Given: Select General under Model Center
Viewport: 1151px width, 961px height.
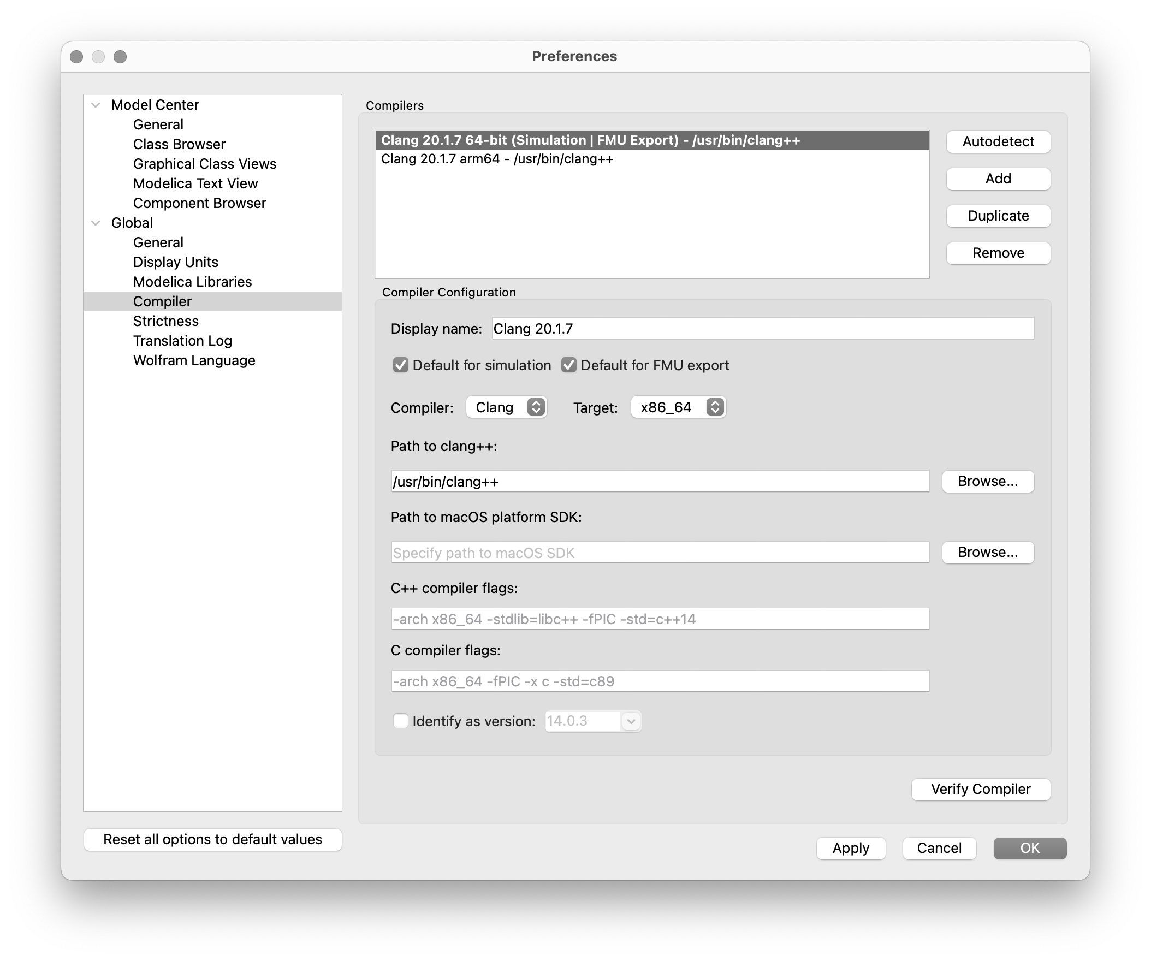Looking at the screenshot, I should [158, 124].
